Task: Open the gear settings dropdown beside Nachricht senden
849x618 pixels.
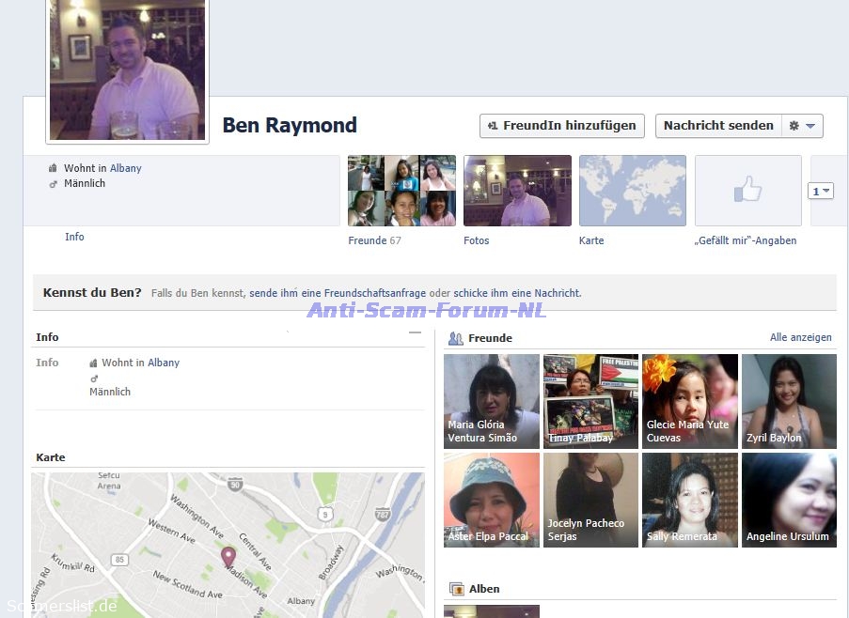Action: pos(802,126)
